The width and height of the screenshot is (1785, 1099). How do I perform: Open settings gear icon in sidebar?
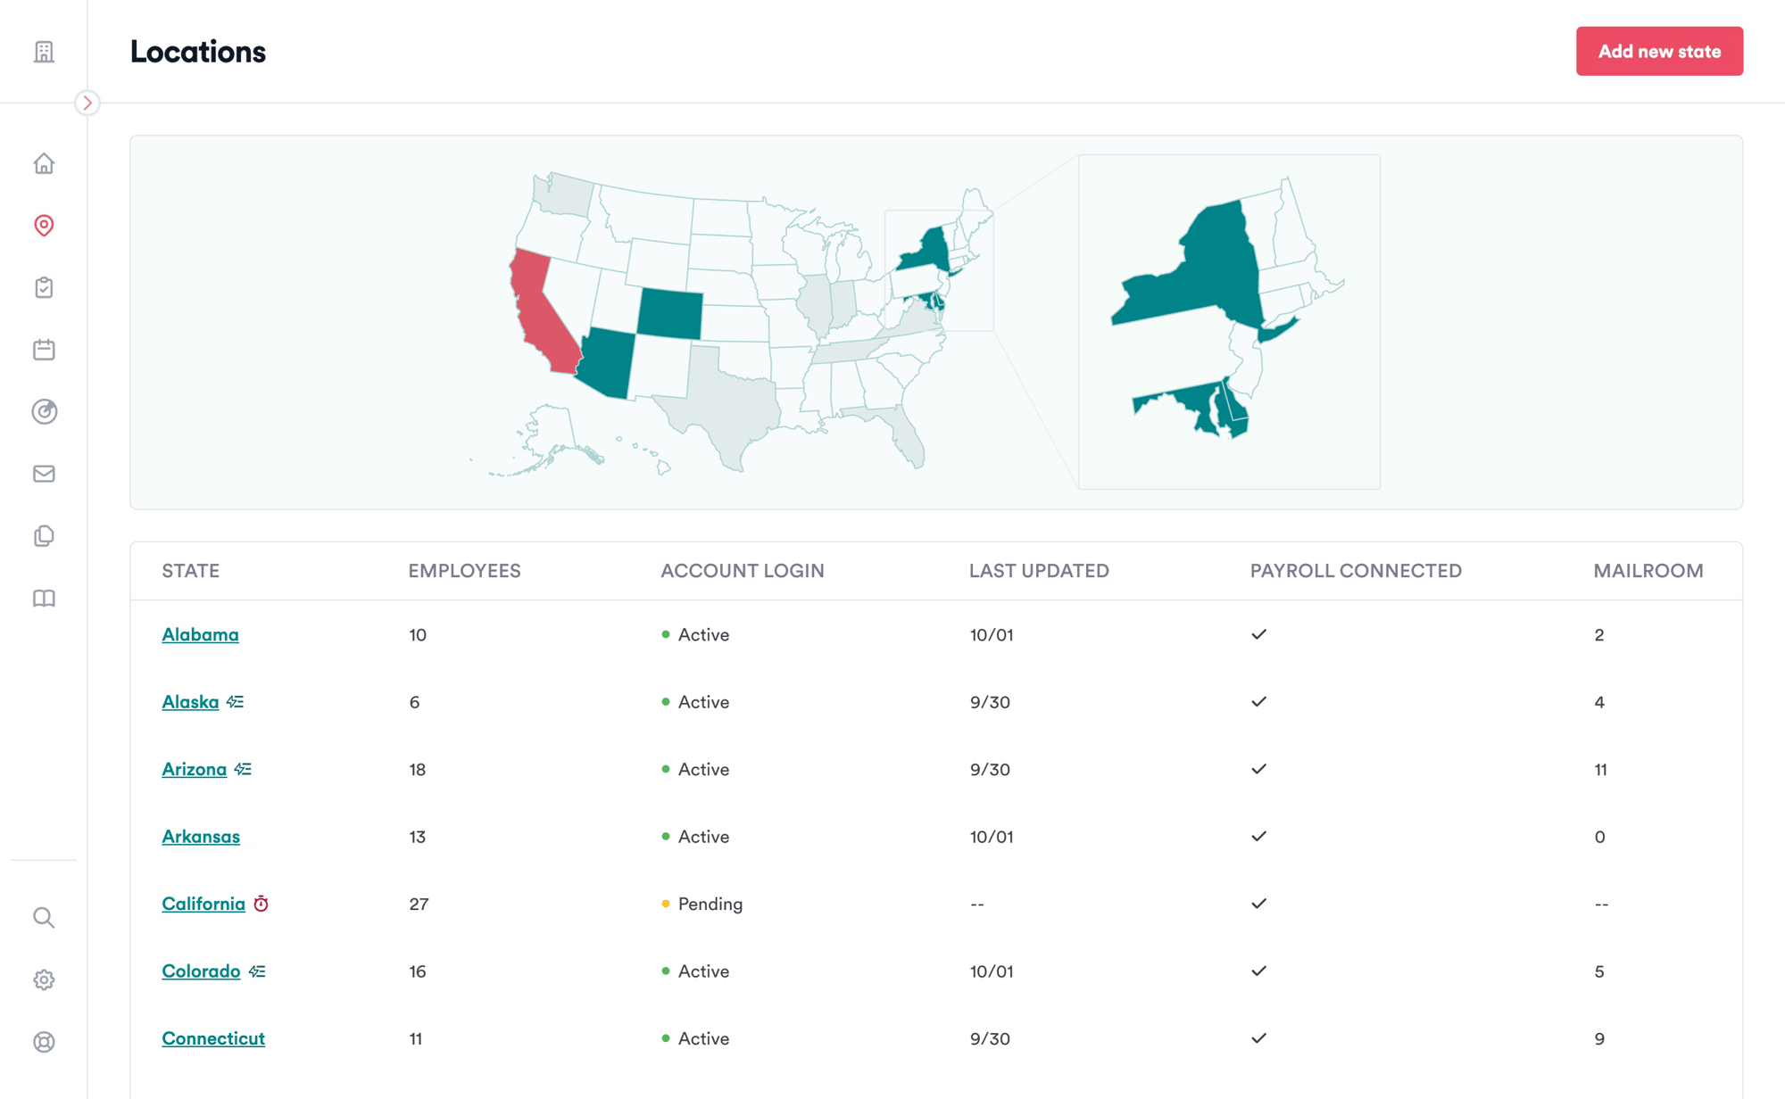(x=44, y=979)
